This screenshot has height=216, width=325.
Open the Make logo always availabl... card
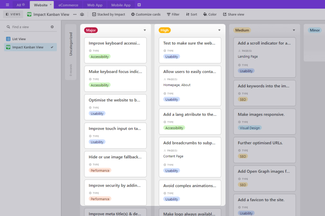[190, 213]
